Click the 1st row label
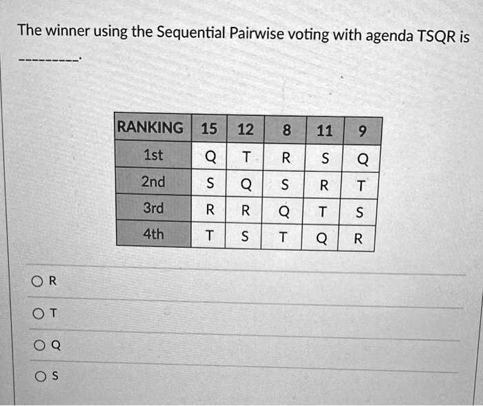Screen dimensions: 483x406 point(152,156)
